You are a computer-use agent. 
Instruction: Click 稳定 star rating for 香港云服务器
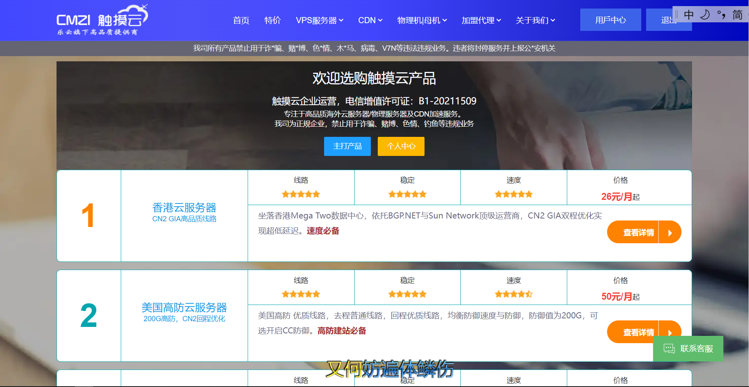coord(407,194)
